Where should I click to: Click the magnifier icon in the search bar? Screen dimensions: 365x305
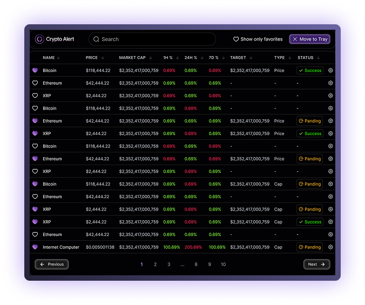96,39
